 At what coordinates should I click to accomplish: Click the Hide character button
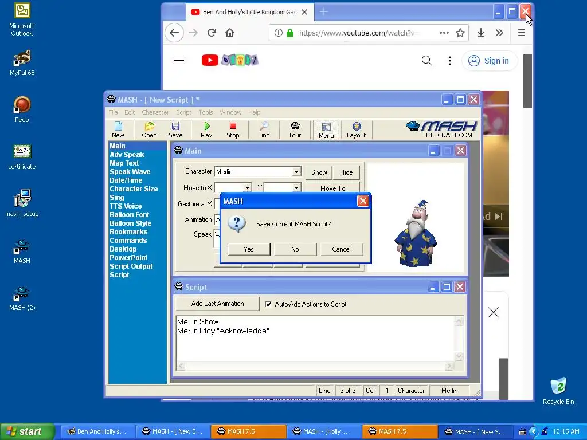click(346, 172)
